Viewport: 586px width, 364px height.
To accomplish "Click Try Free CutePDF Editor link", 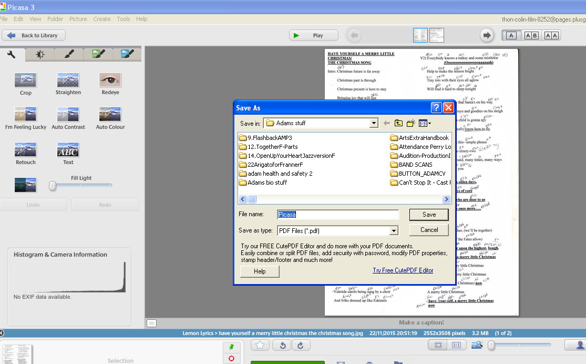I will coord(403,270).
